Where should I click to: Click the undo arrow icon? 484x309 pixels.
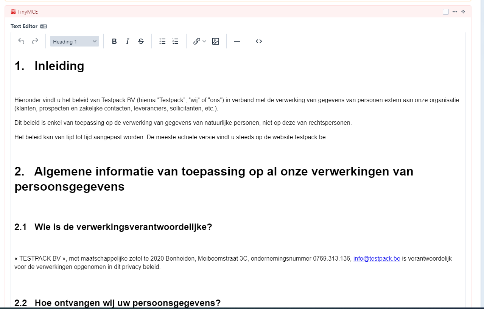pyautogui.click(x=21, y=41)
